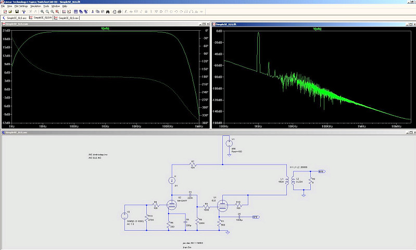Select the Place Ground tool

[131, 11]
